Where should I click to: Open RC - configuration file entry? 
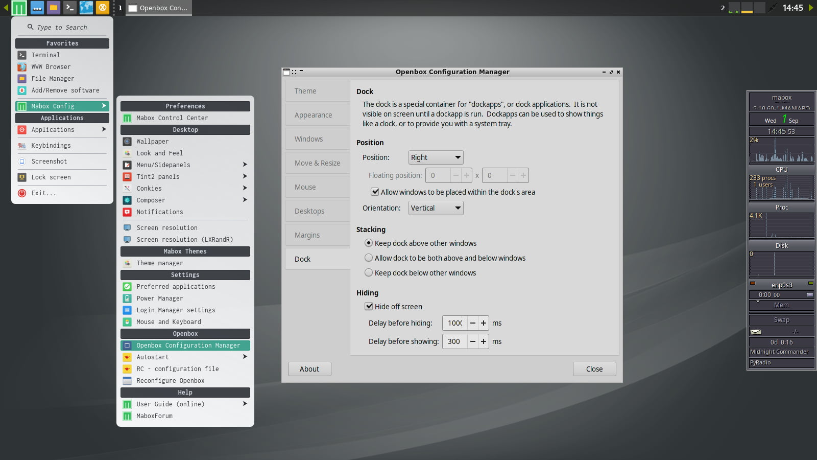(x=185, y=369)
